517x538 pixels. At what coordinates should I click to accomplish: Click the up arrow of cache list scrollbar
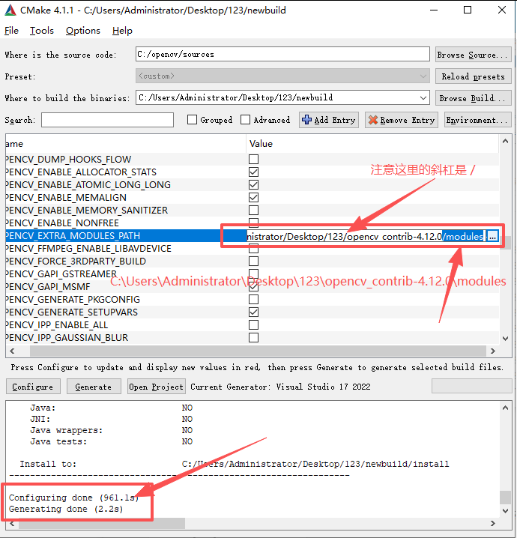505,141
